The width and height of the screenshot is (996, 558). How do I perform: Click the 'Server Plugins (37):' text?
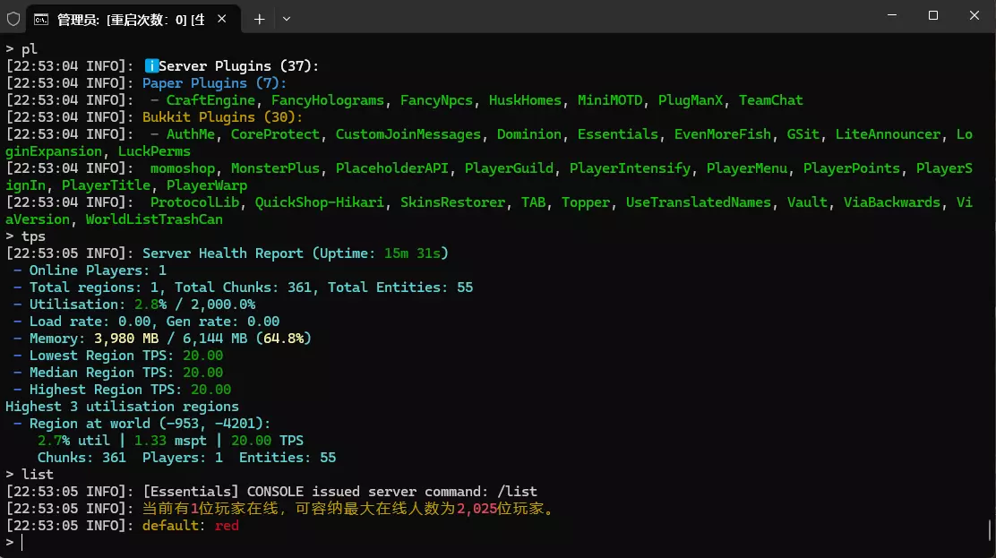(238, 66)
